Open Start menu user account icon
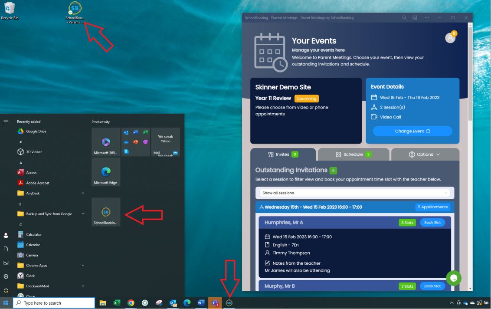Image resolution: width=491 pixels, height=309 pixels. 6,235
